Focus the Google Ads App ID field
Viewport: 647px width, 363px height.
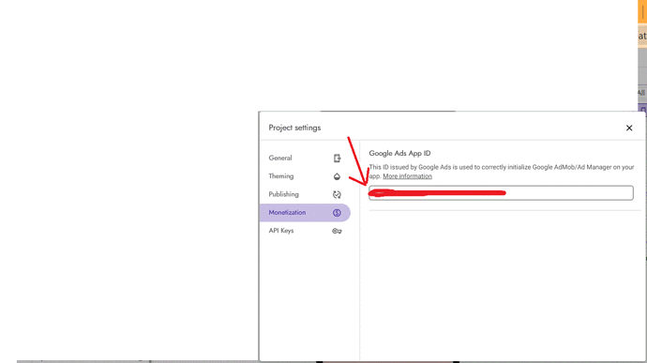coord(501,193)
